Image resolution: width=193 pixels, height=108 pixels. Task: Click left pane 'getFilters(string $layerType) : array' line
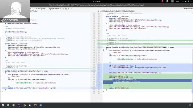(x=26, y=71)
